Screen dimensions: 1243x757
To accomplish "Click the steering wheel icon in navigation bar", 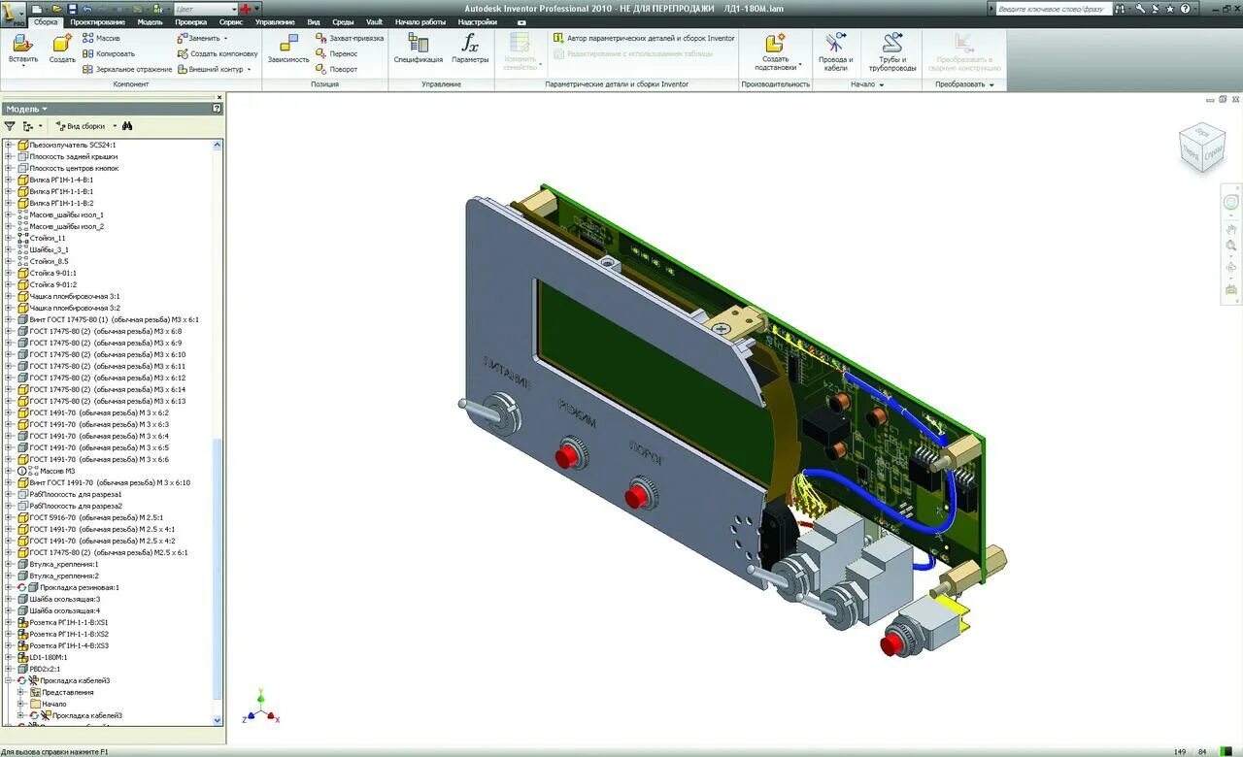I will tap(1231, 202).
